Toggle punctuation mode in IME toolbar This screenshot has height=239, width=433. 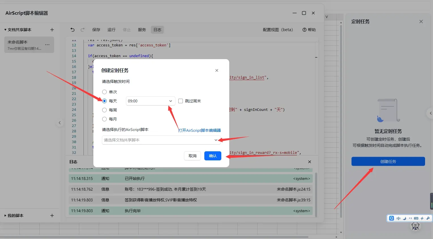410,218
